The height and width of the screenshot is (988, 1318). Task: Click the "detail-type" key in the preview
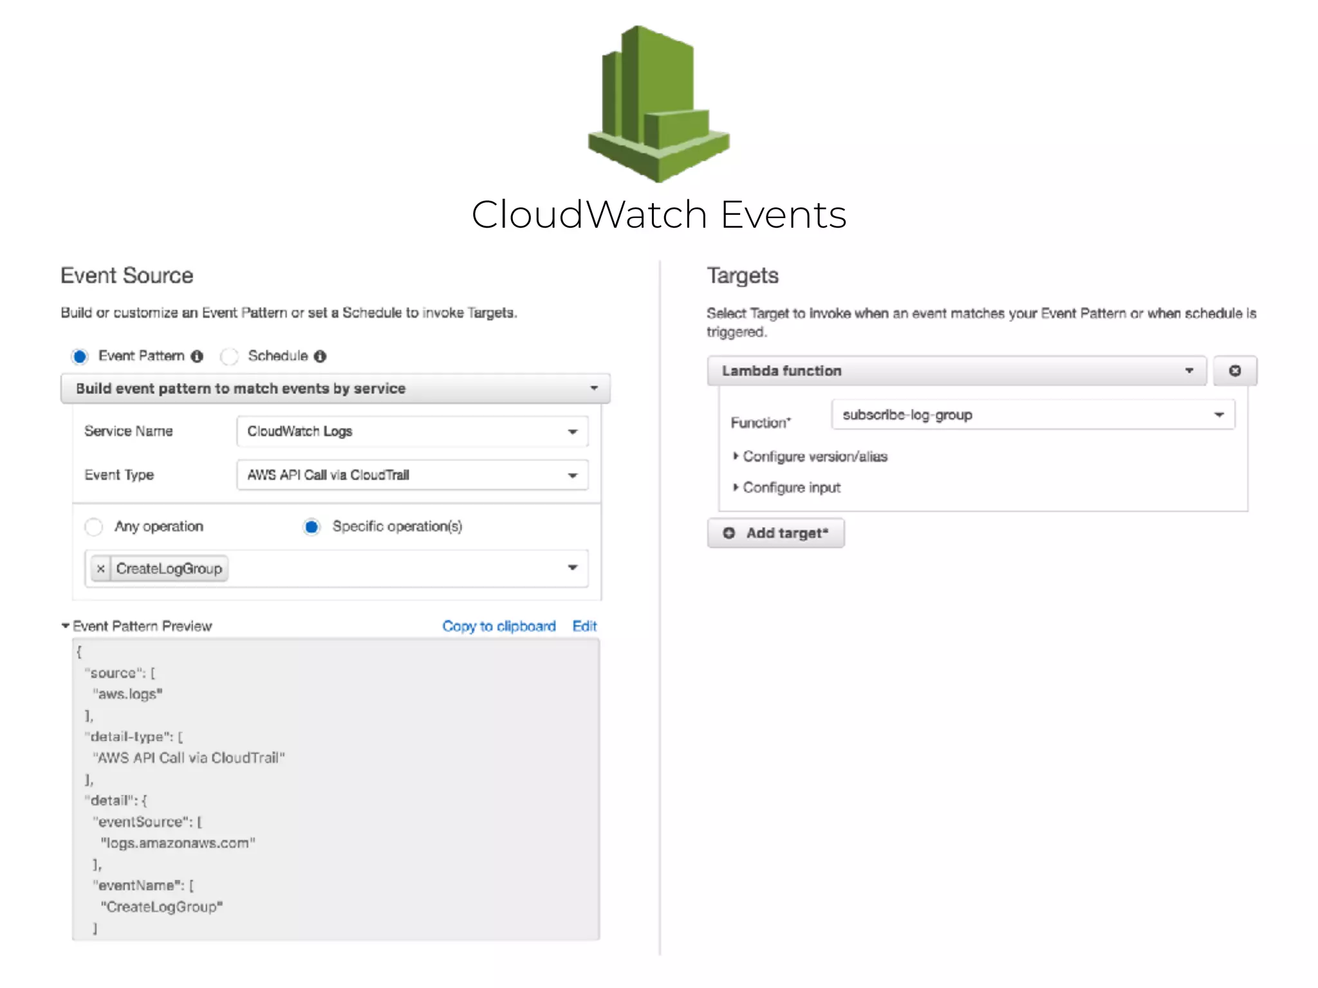[x=128, y=737]
